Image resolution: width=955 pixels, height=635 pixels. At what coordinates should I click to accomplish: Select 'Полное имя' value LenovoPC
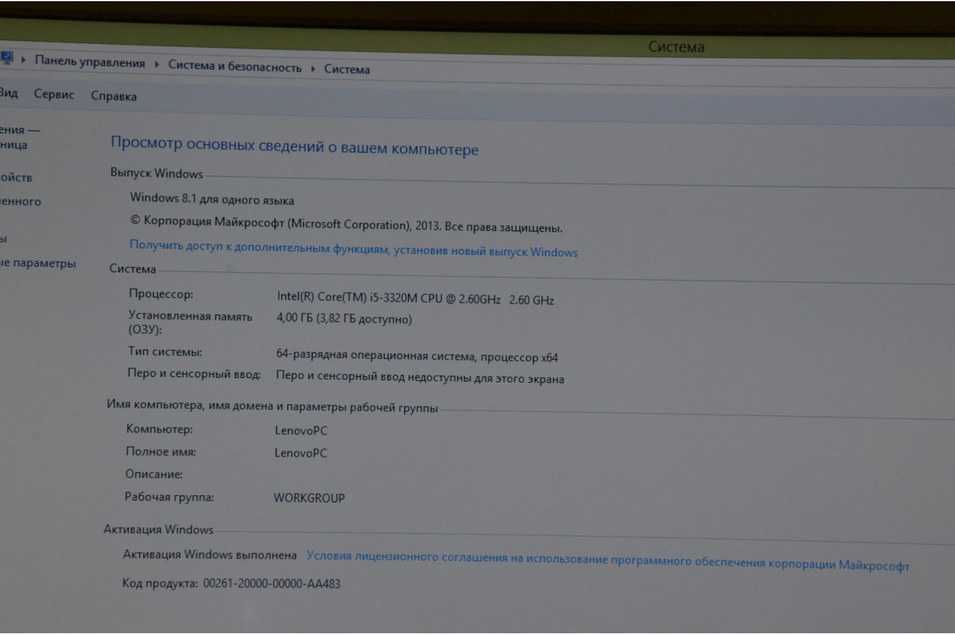(x=300, y=452)
